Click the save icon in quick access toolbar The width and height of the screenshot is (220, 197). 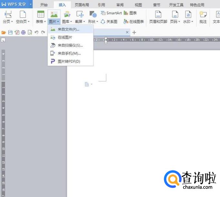10,33
